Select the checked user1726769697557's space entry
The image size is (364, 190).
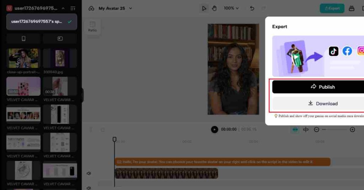(x=42, y=22)
